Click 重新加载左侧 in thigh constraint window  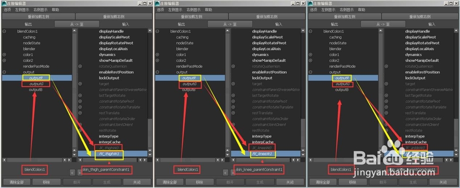38,17
